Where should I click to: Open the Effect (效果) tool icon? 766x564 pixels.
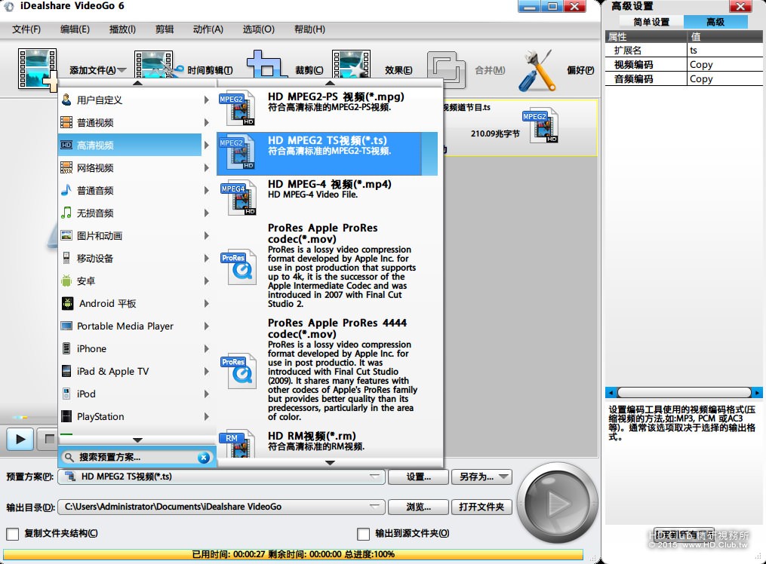coord(351,64)
